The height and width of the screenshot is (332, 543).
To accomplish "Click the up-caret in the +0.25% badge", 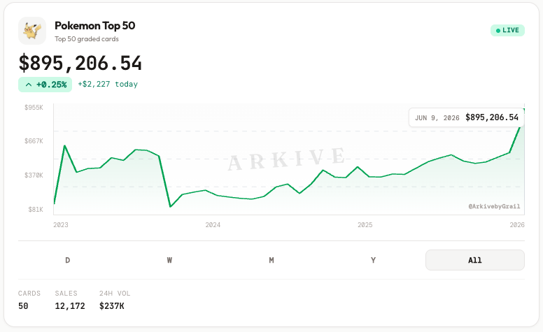I will (29, 85).
